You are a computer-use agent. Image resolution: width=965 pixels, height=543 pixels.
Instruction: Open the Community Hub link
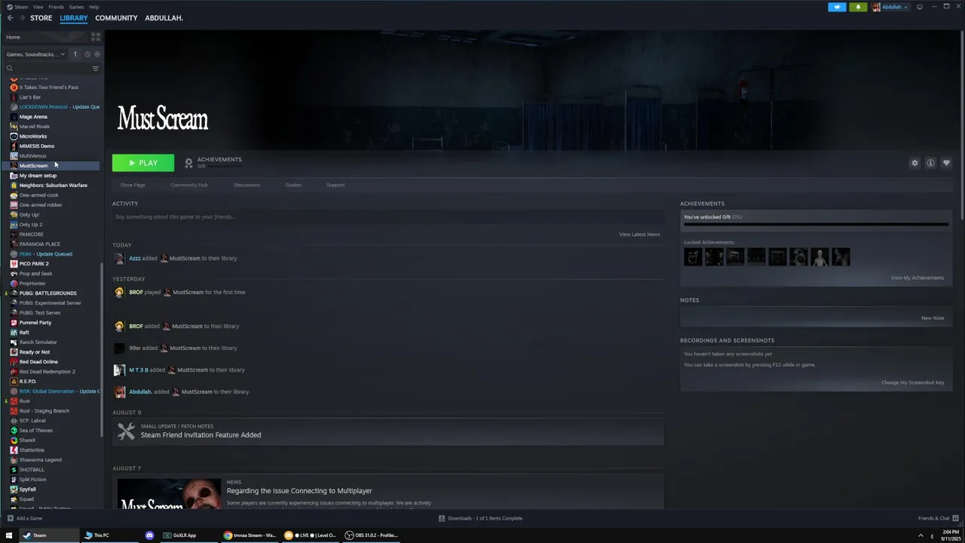[188, 185]
